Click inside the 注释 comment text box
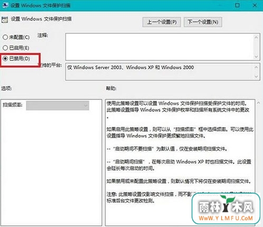This screenshot has height=227, width=263. coord(160,47)
